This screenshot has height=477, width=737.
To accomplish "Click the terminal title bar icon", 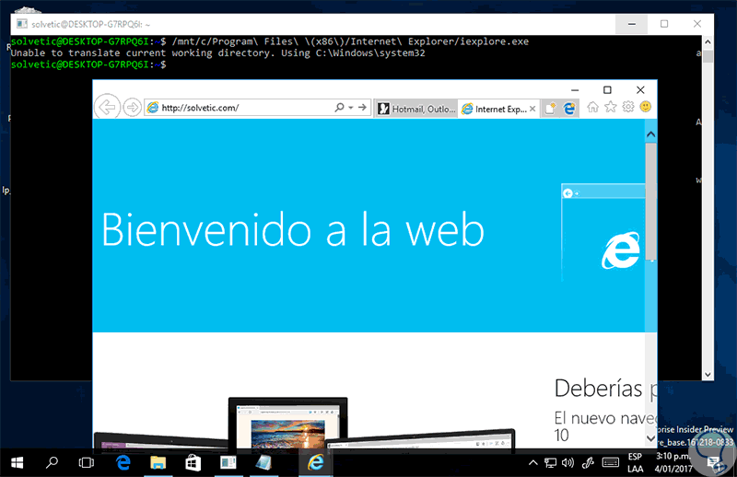I will point(21,24).
